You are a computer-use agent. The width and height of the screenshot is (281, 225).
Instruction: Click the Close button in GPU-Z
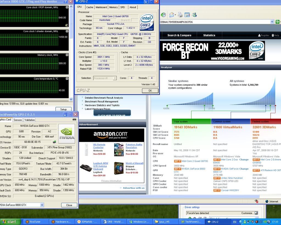coord(69,205)
